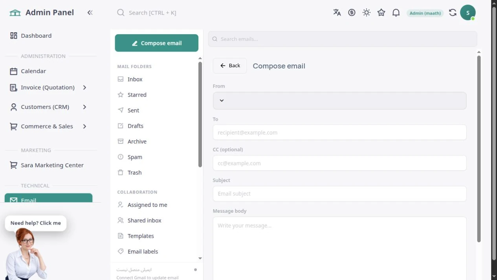The width and height of the screenshot is (497, 280).
Task: Click the Back button
Action: (230, 66)
